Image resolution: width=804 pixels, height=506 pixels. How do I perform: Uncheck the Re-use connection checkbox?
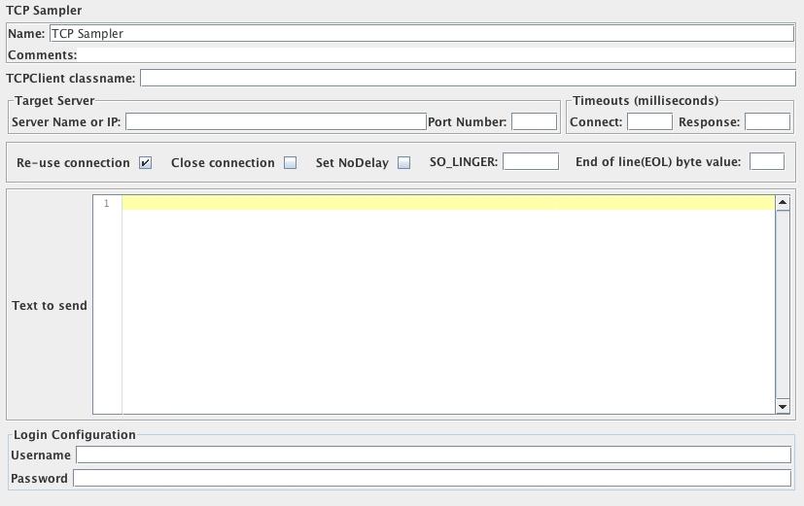pyautogui.click(x=146, y=163)
